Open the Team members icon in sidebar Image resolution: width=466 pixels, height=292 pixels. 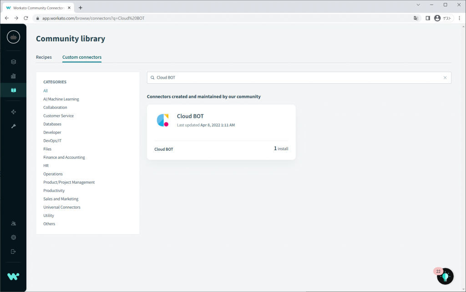pos(13,223)
